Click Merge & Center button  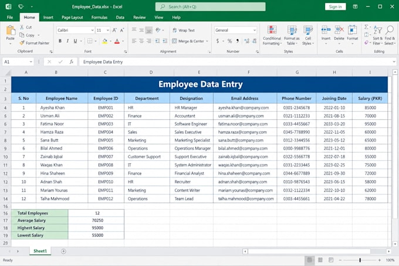coord(190,41)
